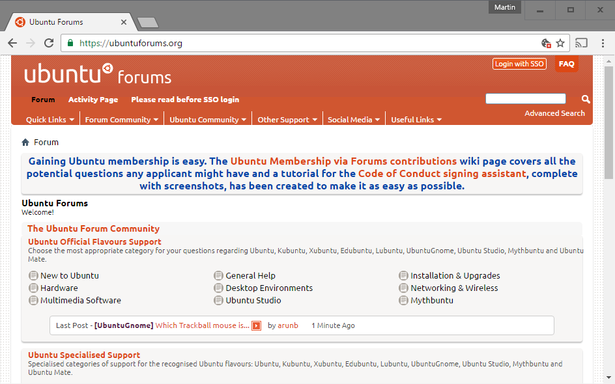Click the green padlock secure icon

[70, 43]
